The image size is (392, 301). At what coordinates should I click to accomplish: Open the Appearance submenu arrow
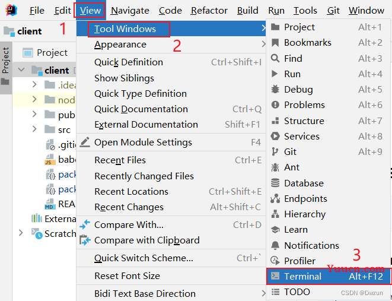tap(263, 45)
